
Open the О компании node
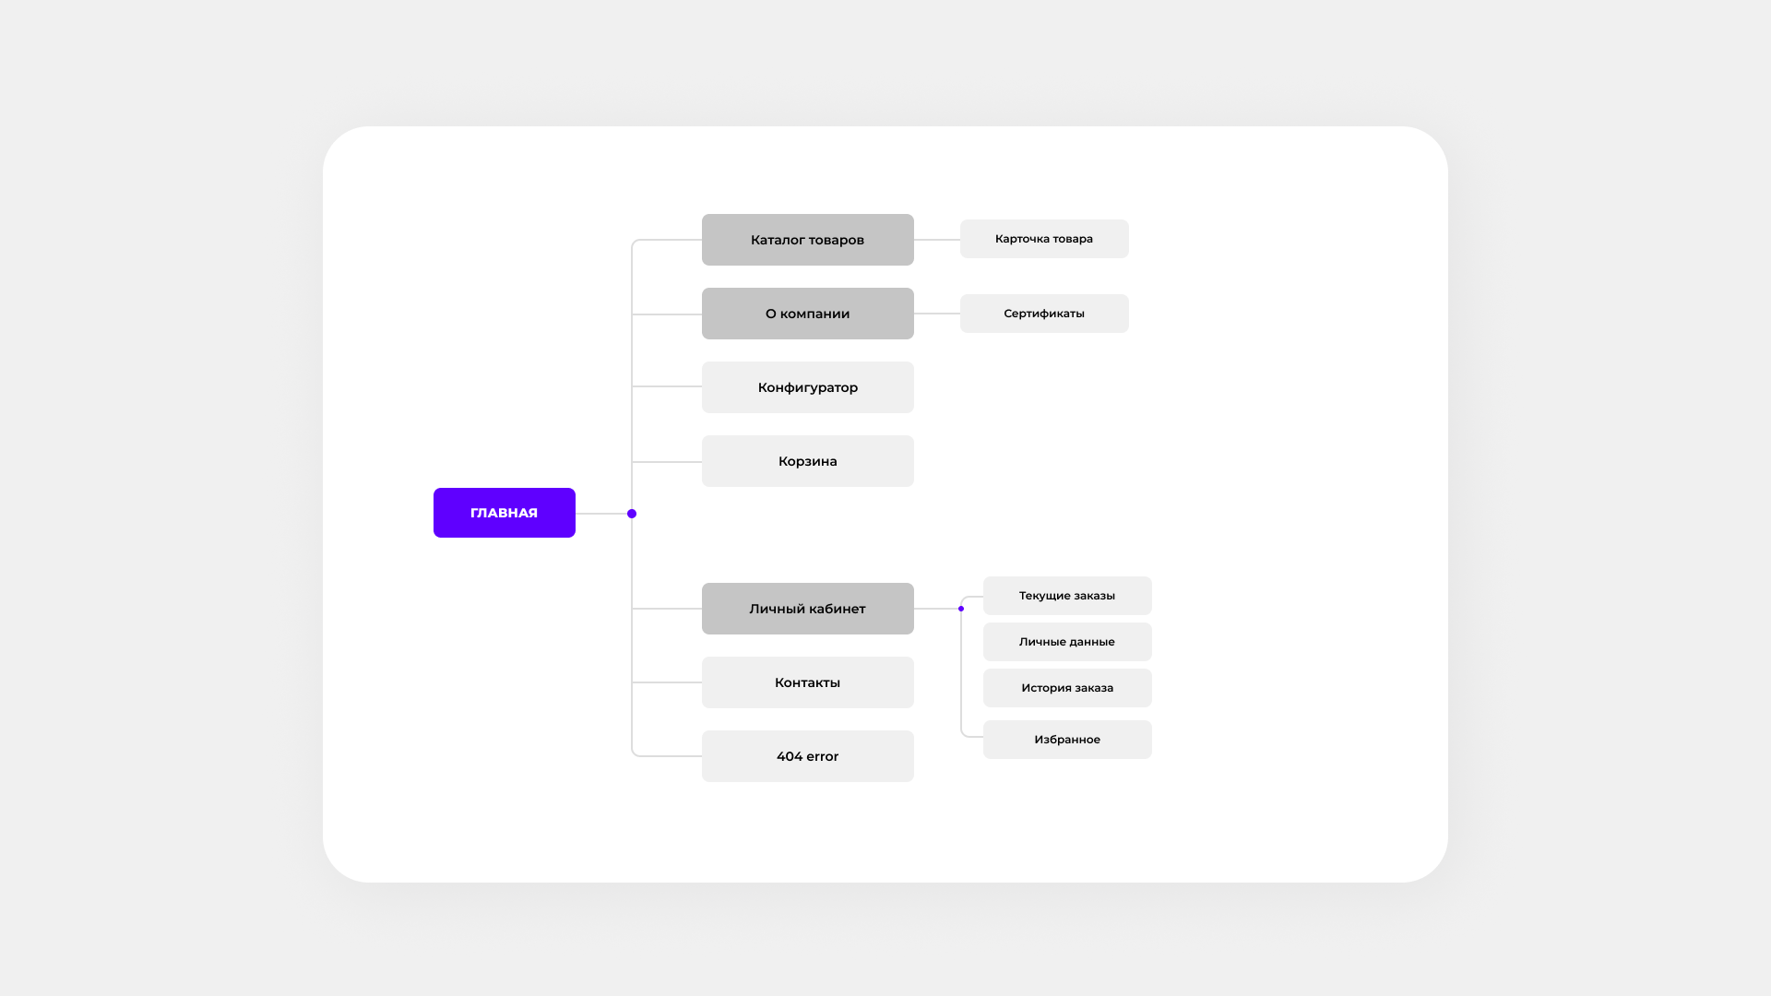[807, 314]
